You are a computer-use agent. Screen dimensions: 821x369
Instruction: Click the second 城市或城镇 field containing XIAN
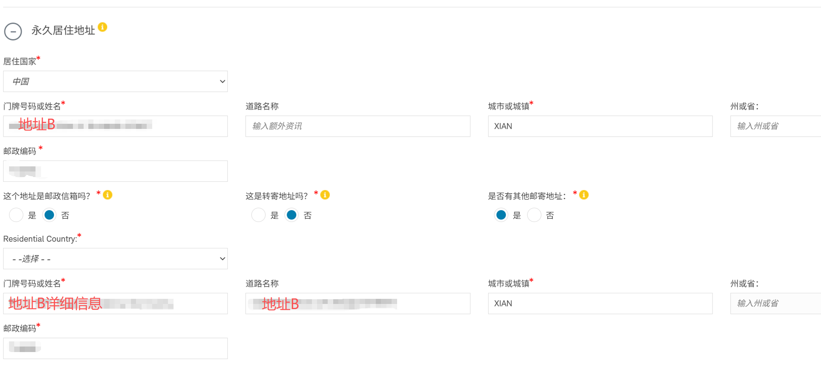[600, 304]
